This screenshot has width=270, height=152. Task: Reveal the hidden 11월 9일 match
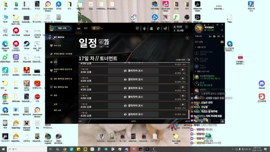click(133, 114)
